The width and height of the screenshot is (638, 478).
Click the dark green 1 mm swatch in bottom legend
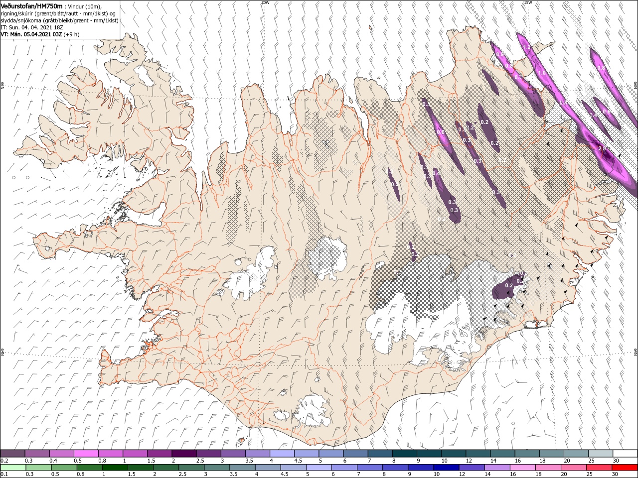tap(115, 468)
